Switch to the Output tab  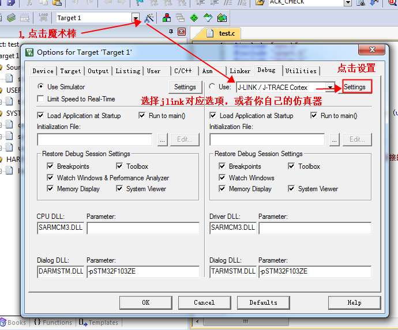click(x=98, y=71)
